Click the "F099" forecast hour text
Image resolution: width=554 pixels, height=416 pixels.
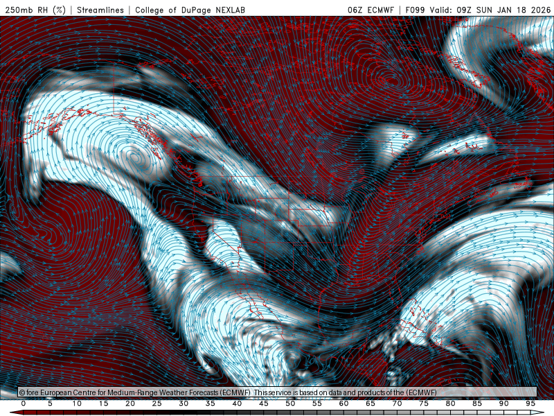415,10
